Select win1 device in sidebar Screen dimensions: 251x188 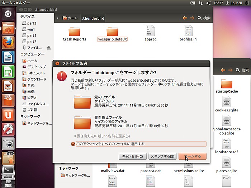pyautogui.click(x=28, y=29)
